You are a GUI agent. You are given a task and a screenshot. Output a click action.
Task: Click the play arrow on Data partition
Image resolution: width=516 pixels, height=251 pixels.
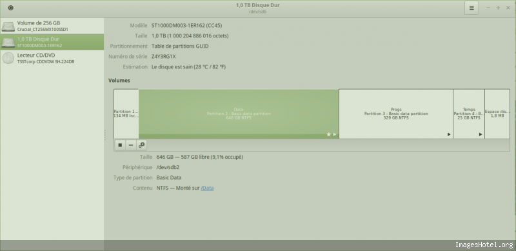coord(335,134)
